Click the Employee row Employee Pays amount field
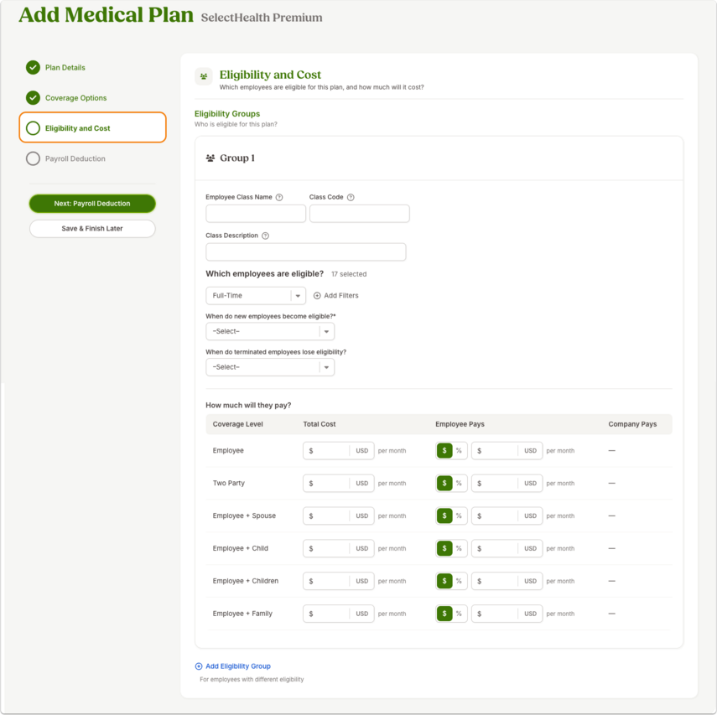 pos(507,451)
